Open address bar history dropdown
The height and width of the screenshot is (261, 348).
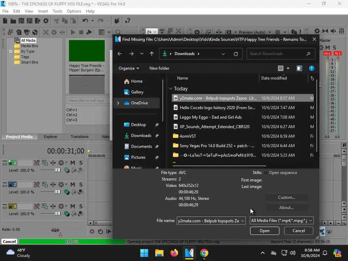(223, 54)
